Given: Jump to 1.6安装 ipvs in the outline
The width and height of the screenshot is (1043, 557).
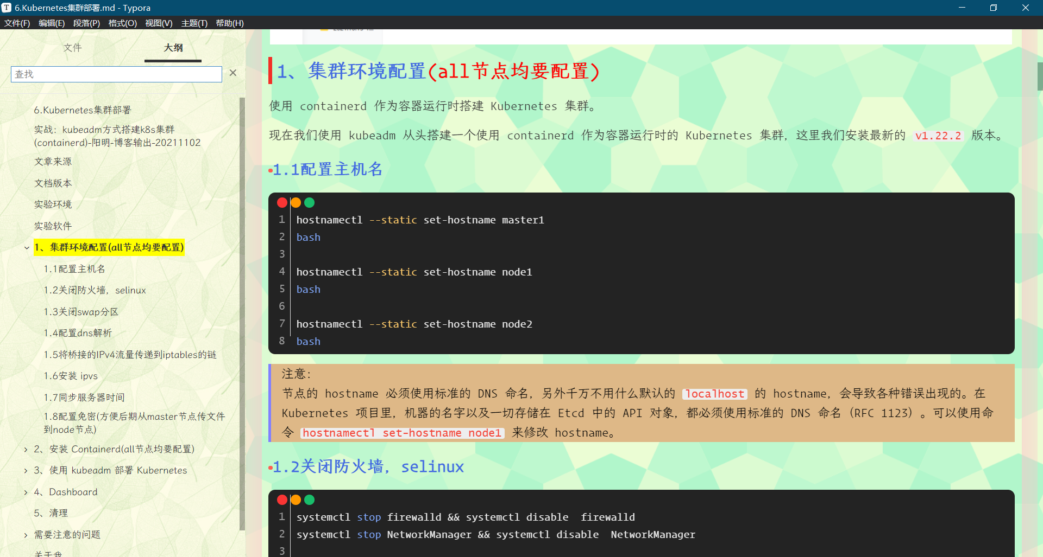Looking at the screenshot, I should tap(71, 376).
